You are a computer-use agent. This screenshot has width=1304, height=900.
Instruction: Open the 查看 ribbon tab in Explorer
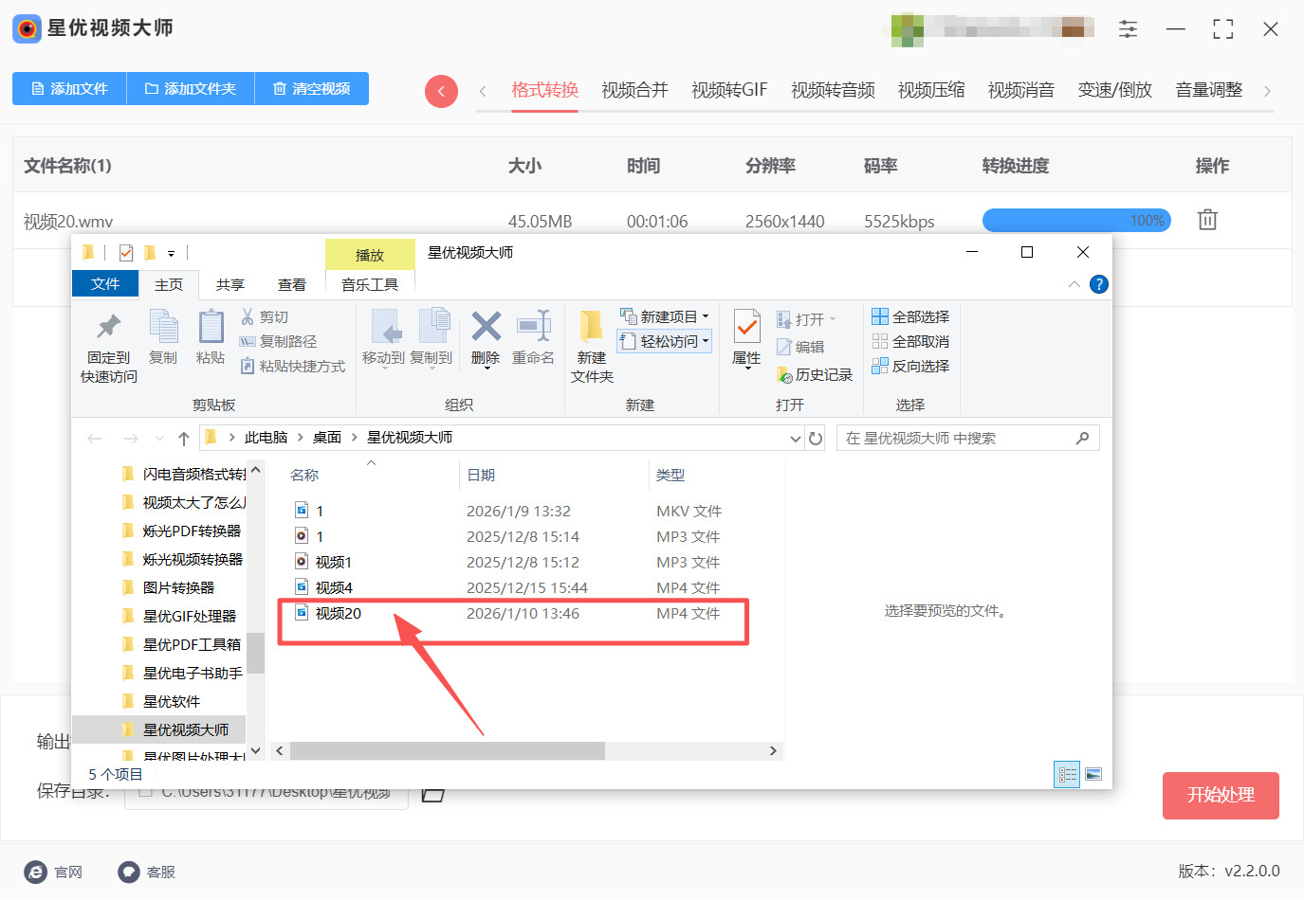click(x=291, y=283)
